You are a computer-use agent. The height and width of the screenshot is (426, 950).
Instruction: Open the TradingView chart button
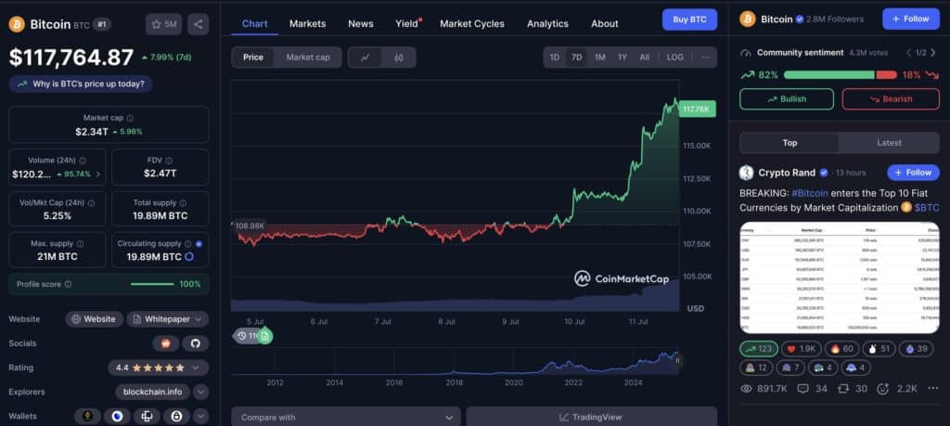[x=591, y=417]
